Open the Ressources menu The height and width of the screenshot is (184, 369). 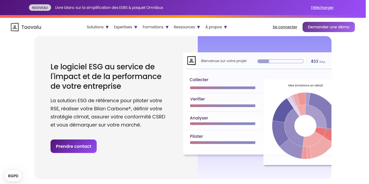point(184,27)
